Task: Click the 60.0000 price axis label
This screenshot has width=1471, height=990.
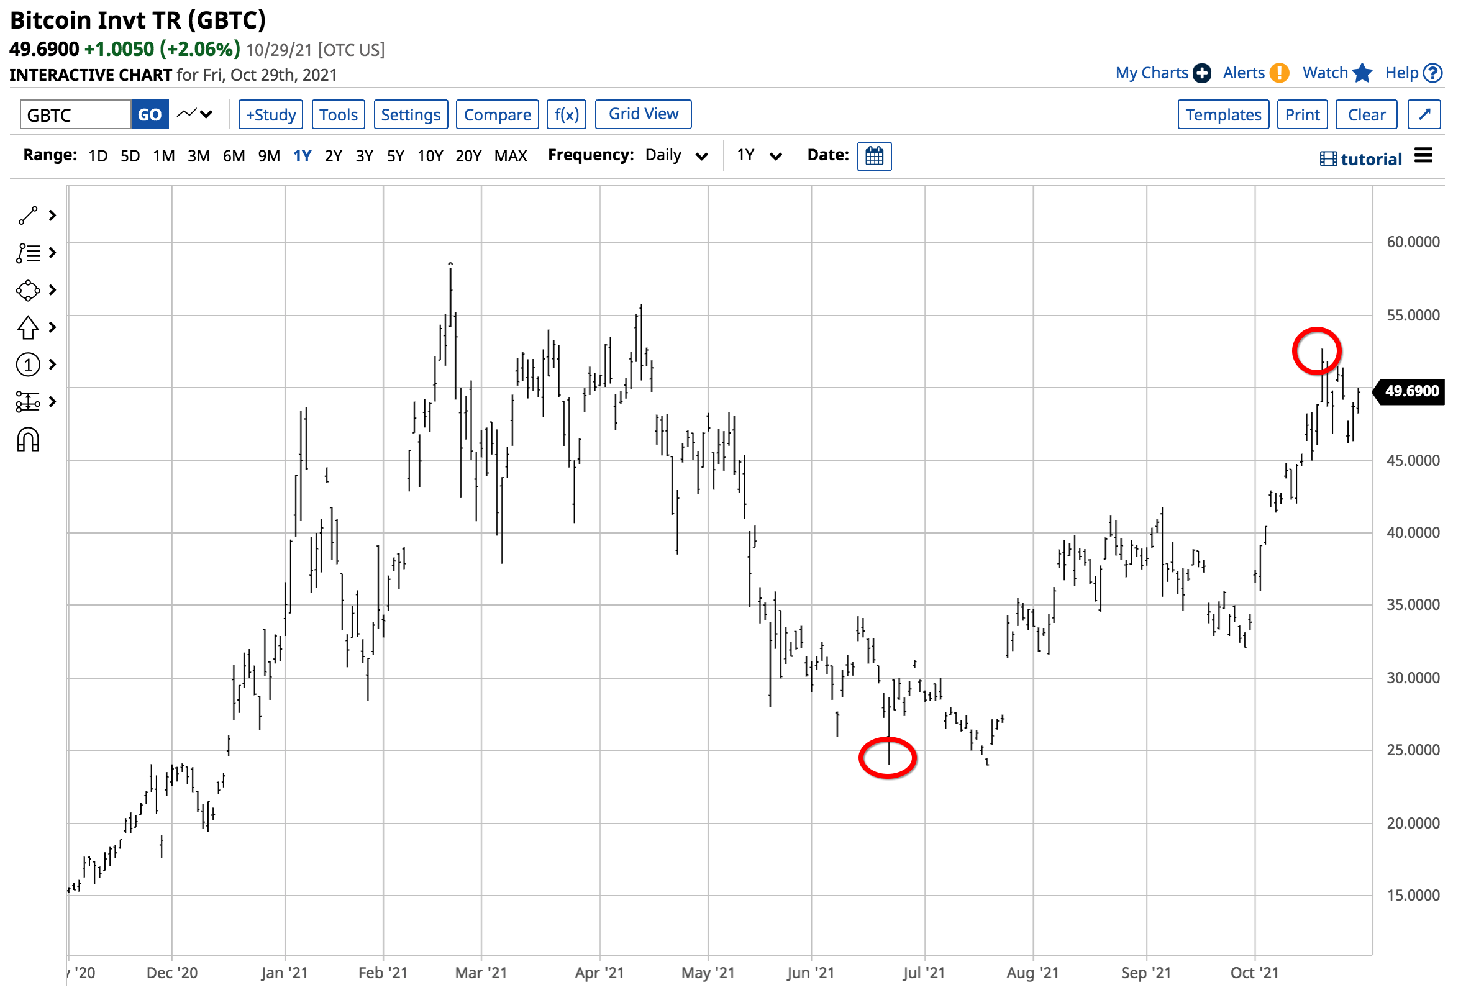Action: (1413, 242)
